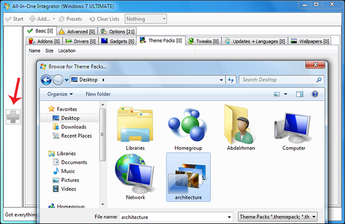Select the Homegroup icon in file list
The image size is (345, 224).
(x=188, y=128)
